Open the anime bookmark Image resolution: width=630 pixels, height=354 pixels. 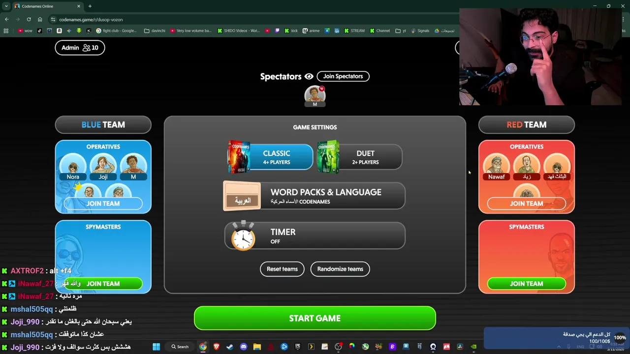pos(311,30)
